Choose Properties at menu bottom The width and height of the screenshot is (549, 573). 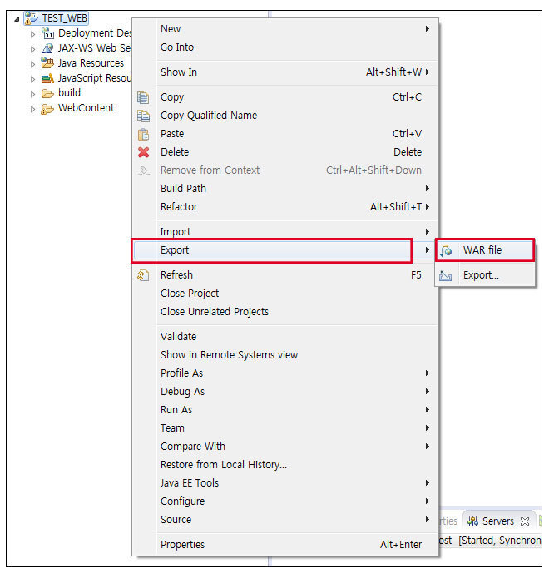pos(285,545)
